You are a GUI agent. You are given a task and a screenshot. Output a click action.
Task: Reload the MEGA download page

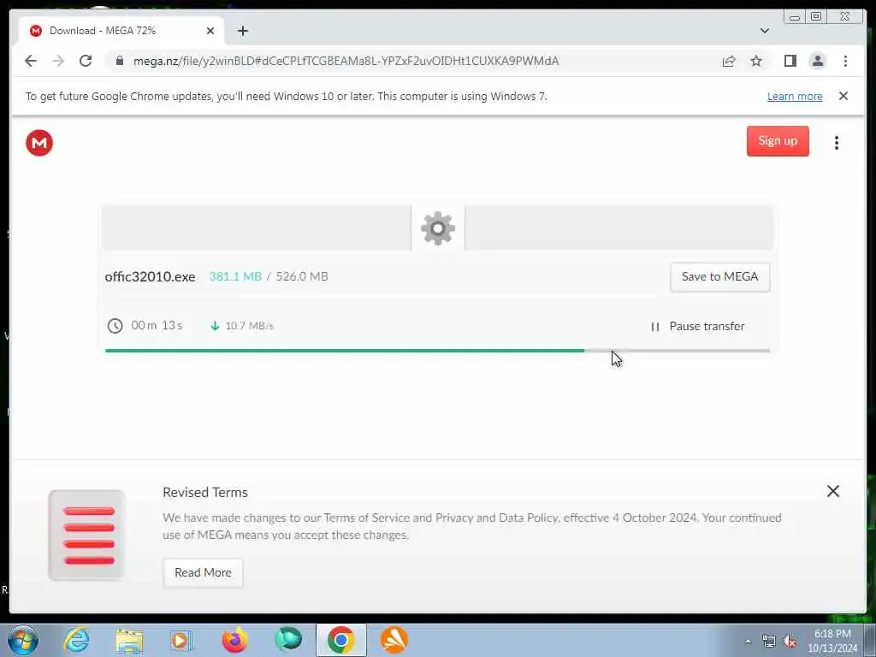[x=86, y=61]
